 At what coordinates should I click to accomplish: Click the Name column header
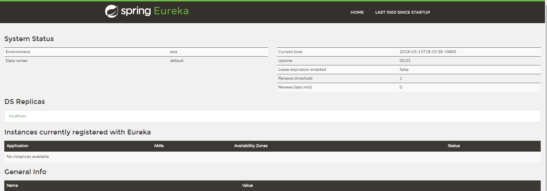[12, 185]
